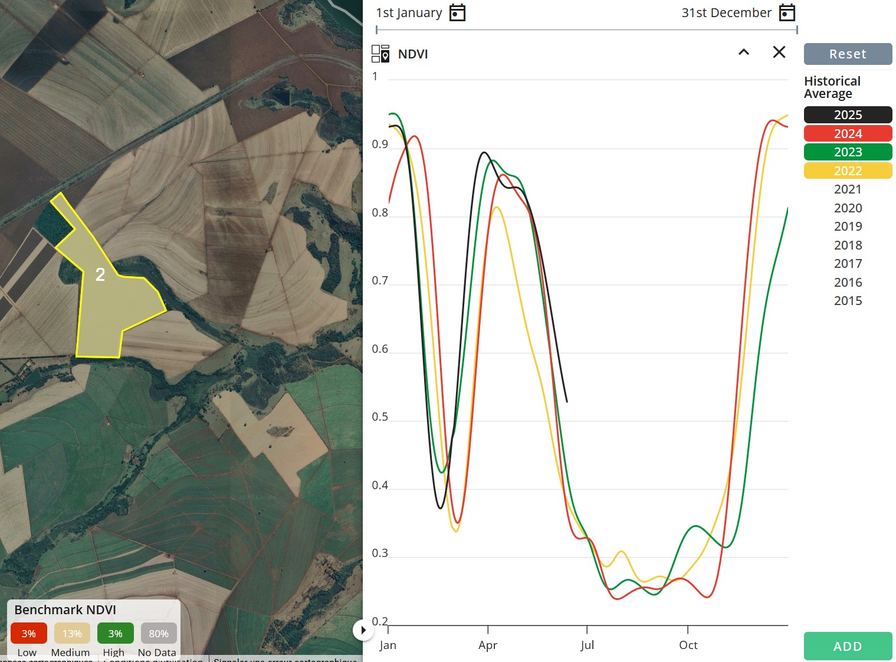Click the red Low 3% benchmark badge
Viewport: 896px width, 662px height.
click(x=28, y=633)
